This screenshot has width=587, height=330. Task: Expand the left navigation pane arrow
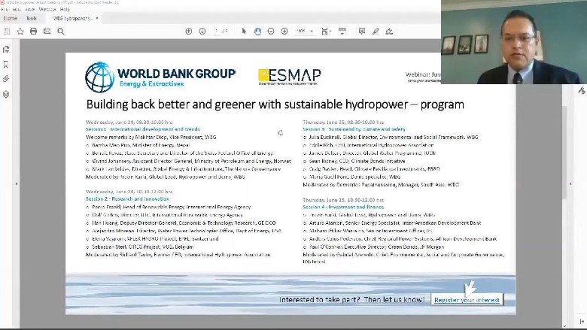(16, 184)
